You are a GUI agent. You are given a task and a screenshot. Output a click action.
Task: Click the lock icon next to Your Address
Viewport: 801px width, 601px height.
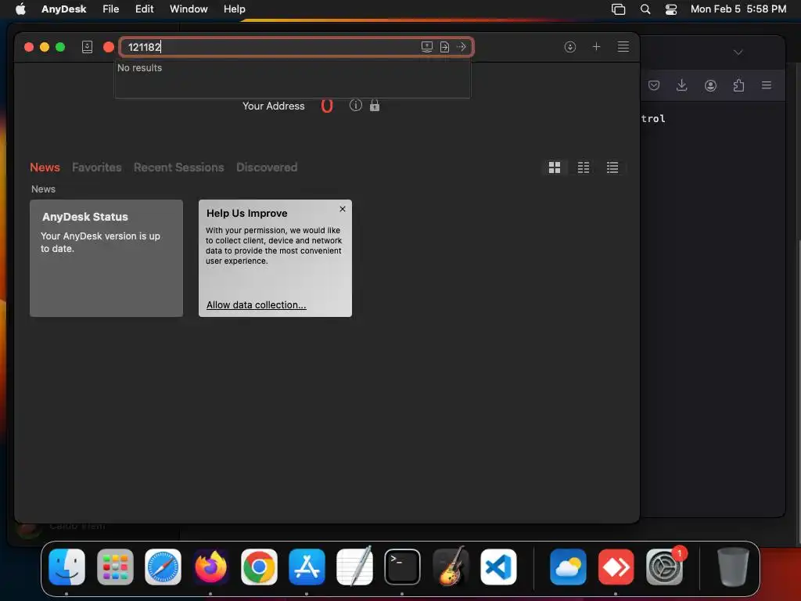375,106
